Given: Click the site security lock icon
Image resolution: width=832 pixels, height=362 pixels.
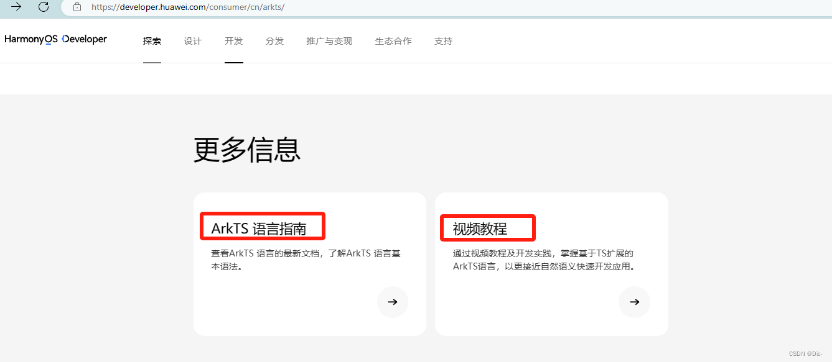Looking at the screenshot, I should tap(77, 7).
